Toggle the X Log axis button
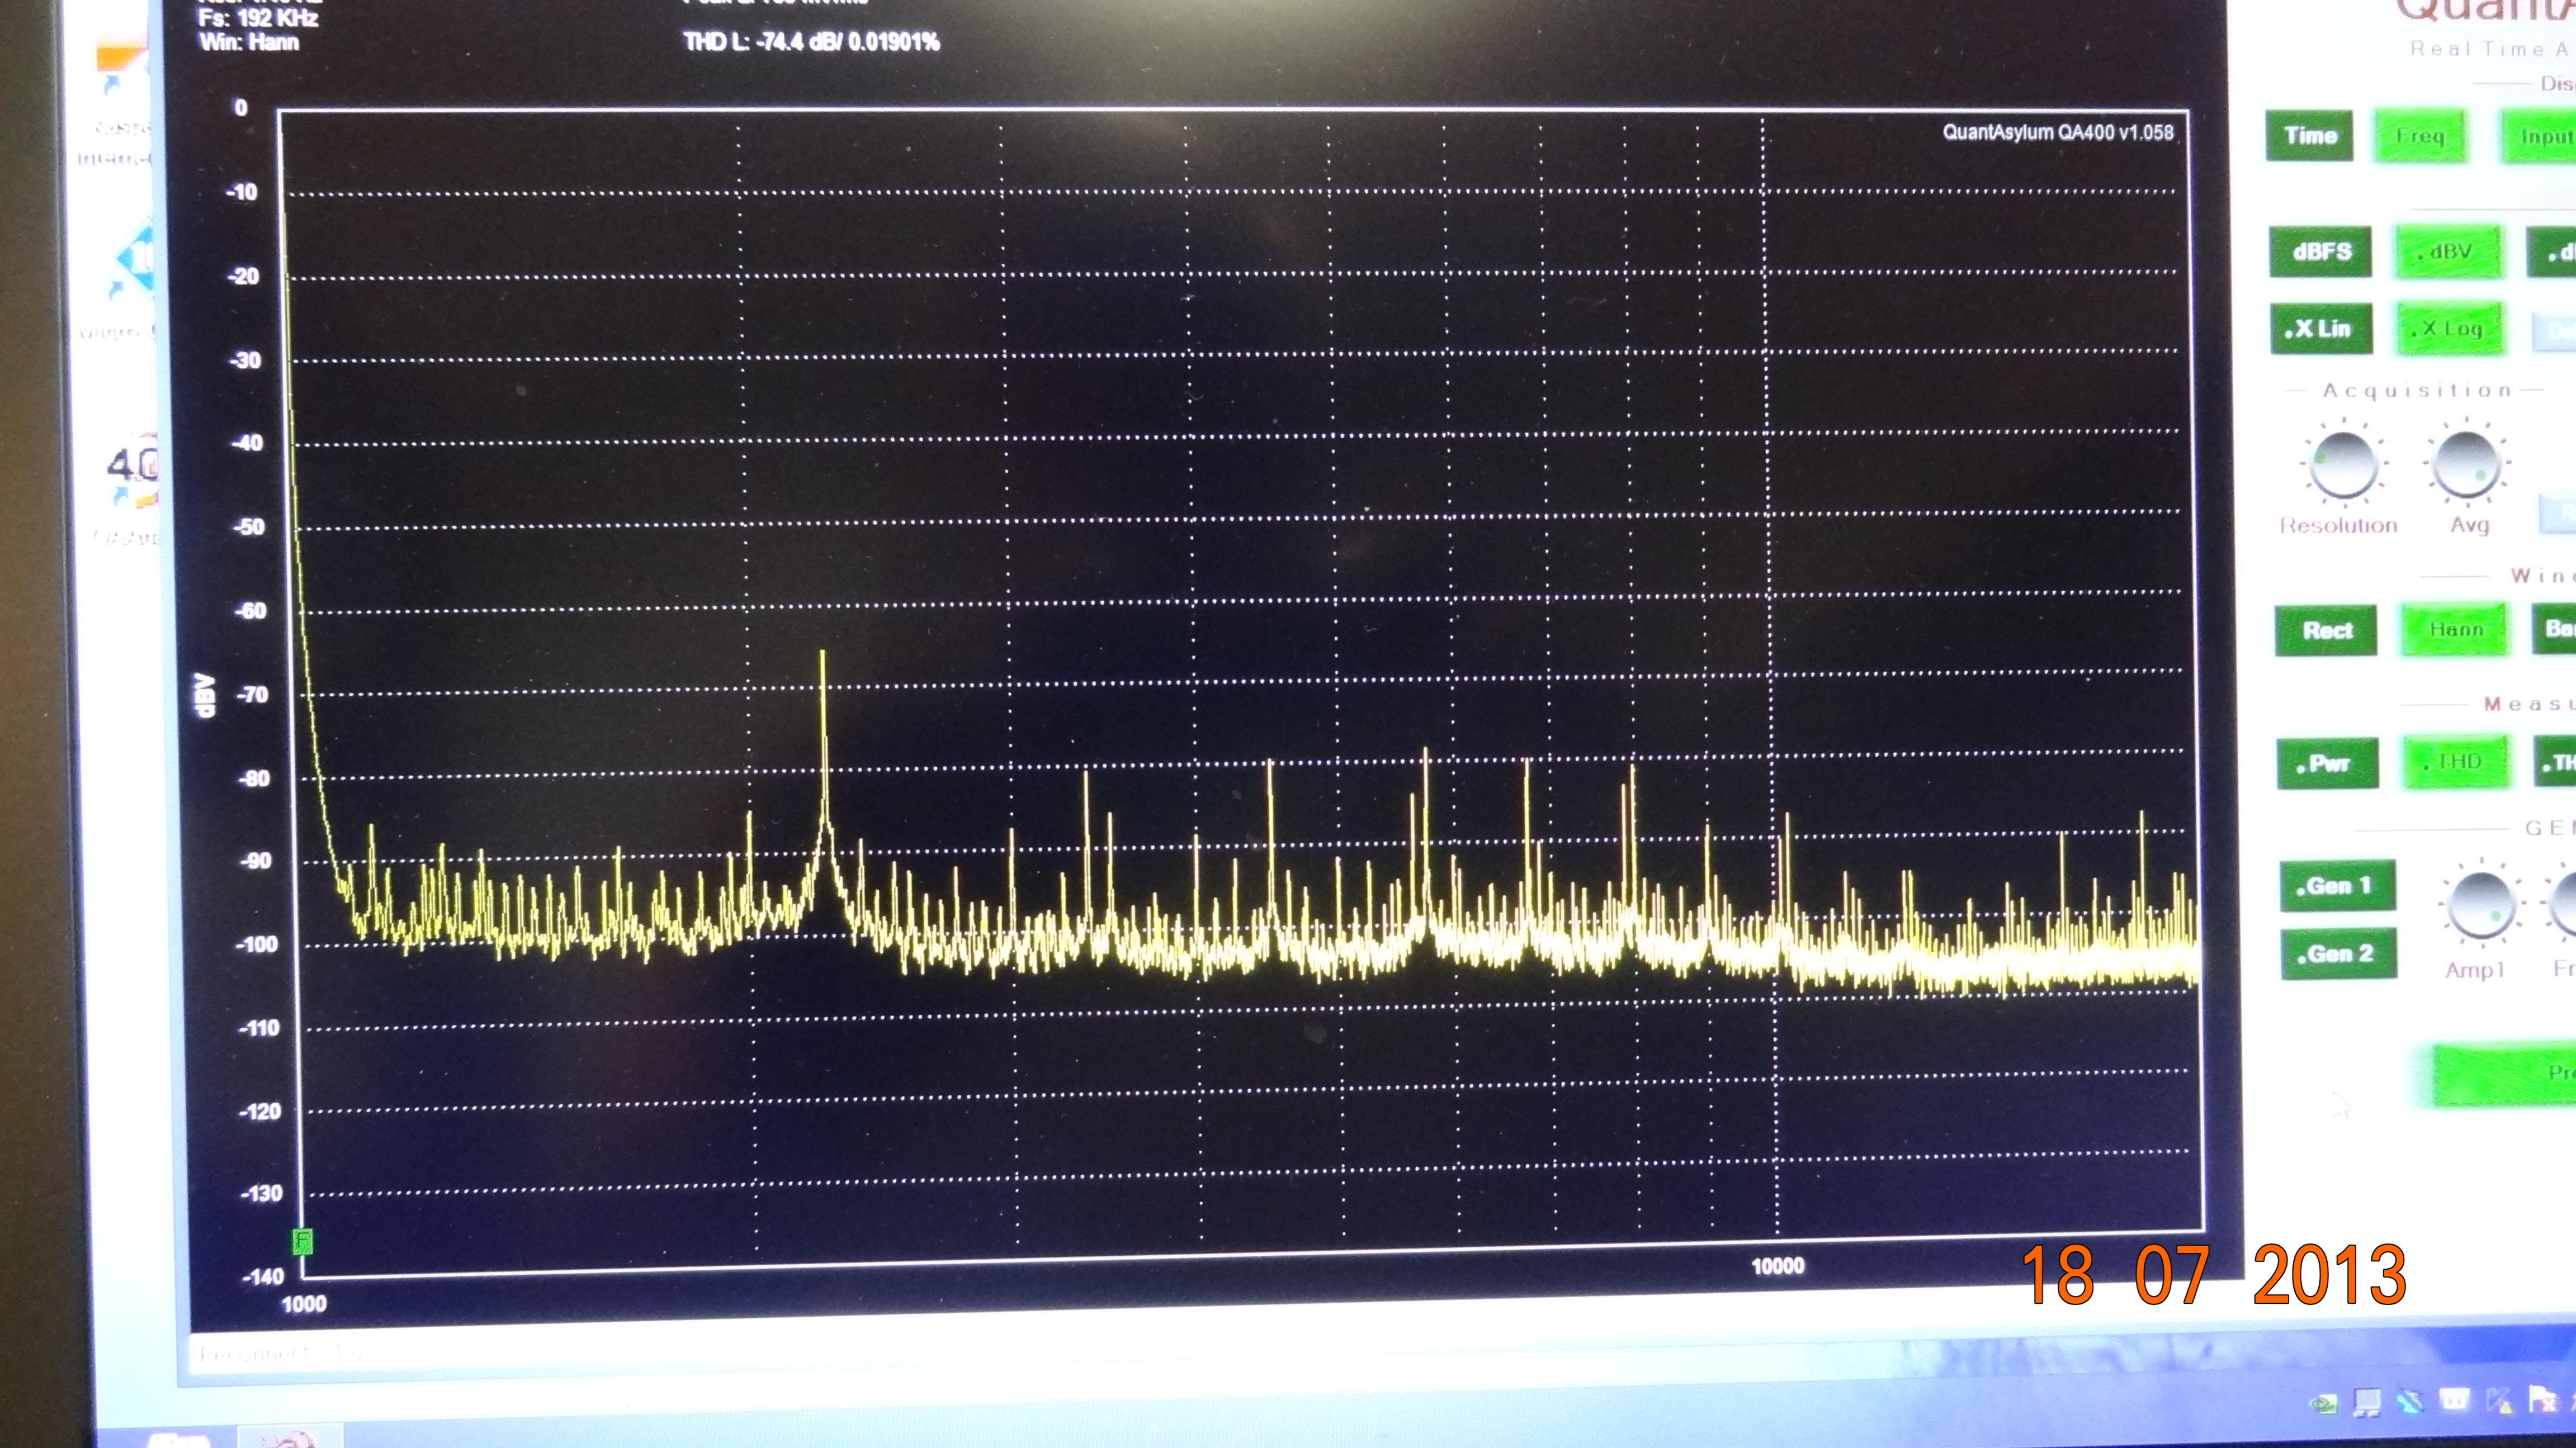 coord(2450,329)
